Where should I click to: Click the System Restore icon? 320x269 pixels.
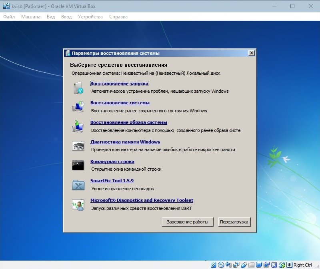78,107
